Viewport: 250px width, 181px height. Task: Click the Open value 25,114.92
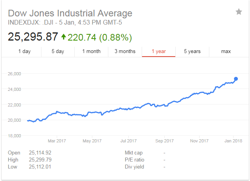[x=40, y=153]
